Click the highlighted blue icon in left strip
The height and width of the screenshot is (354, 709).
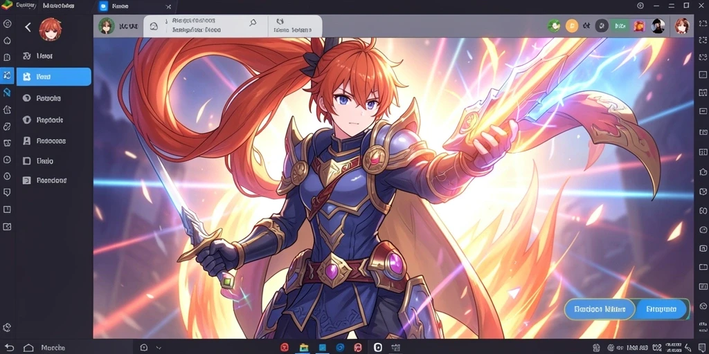tap(7, 75)
